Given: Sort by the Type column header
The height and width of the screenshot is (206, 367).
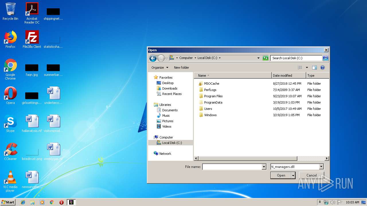Looking at the screenshot, I should (317, 76).
